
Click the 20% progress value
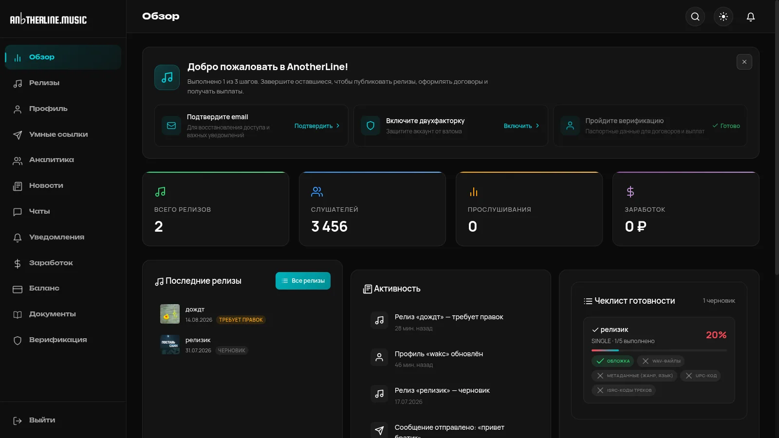point(716,335)
